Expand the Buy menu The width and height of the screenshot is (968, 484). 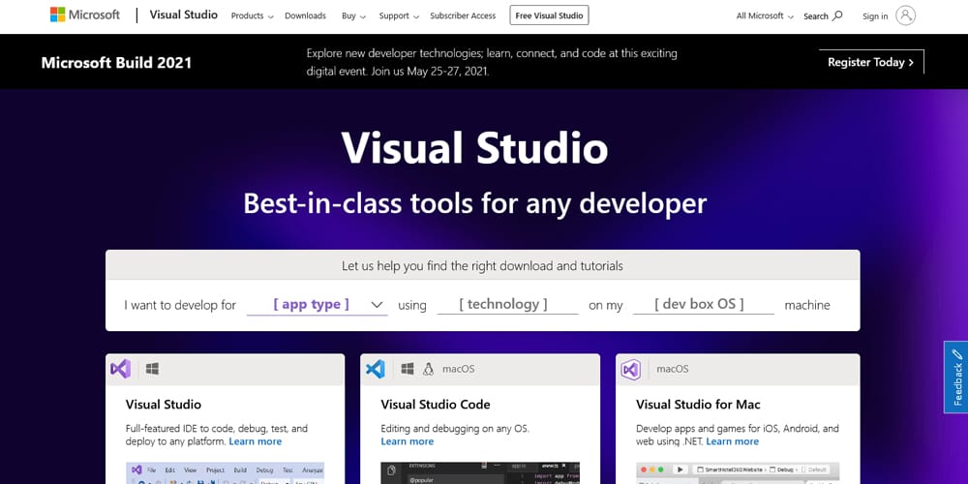point(353,16)
